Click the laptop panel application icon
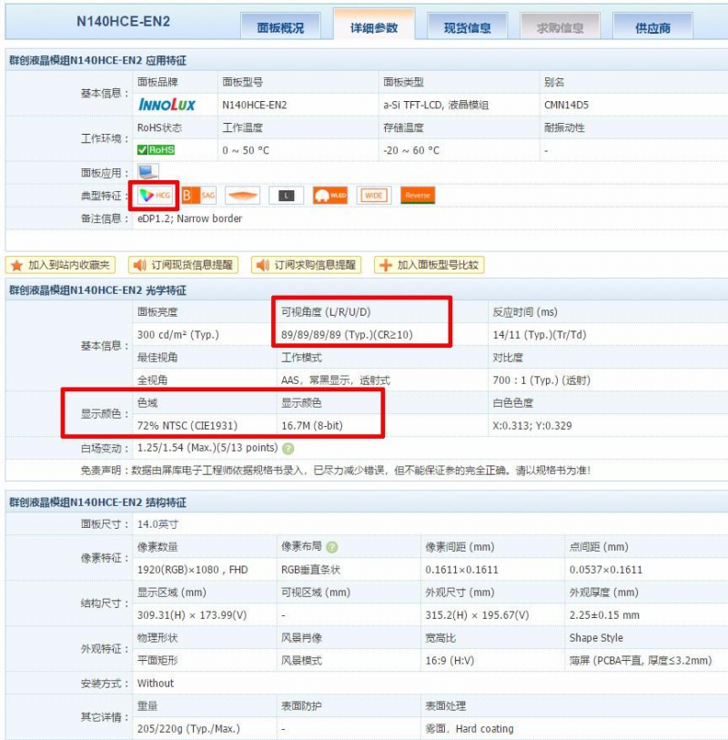 click(x=147, y=171)
